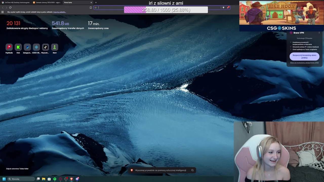Image resolution: width=324 pixels, height=182 pixels.
Task: Open the CSGO-SK... shortcut tile
Action: 36,47
